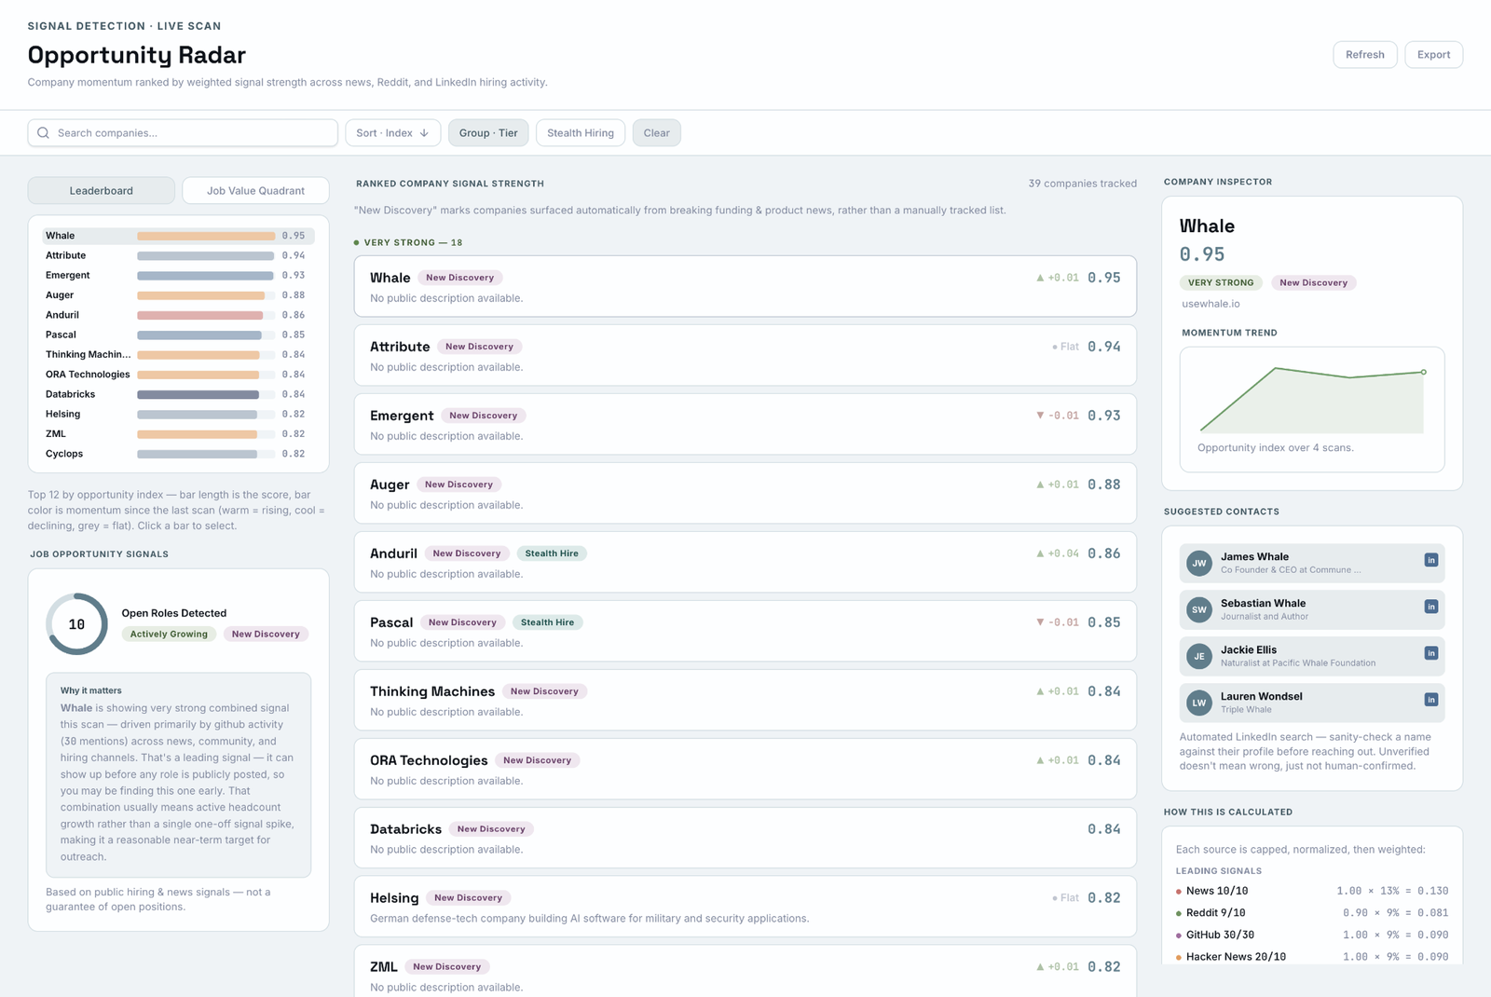The width and height of the screenshot is (1491, 997).
Task: Open the Sort · Index dropdown
Action: 393,133
